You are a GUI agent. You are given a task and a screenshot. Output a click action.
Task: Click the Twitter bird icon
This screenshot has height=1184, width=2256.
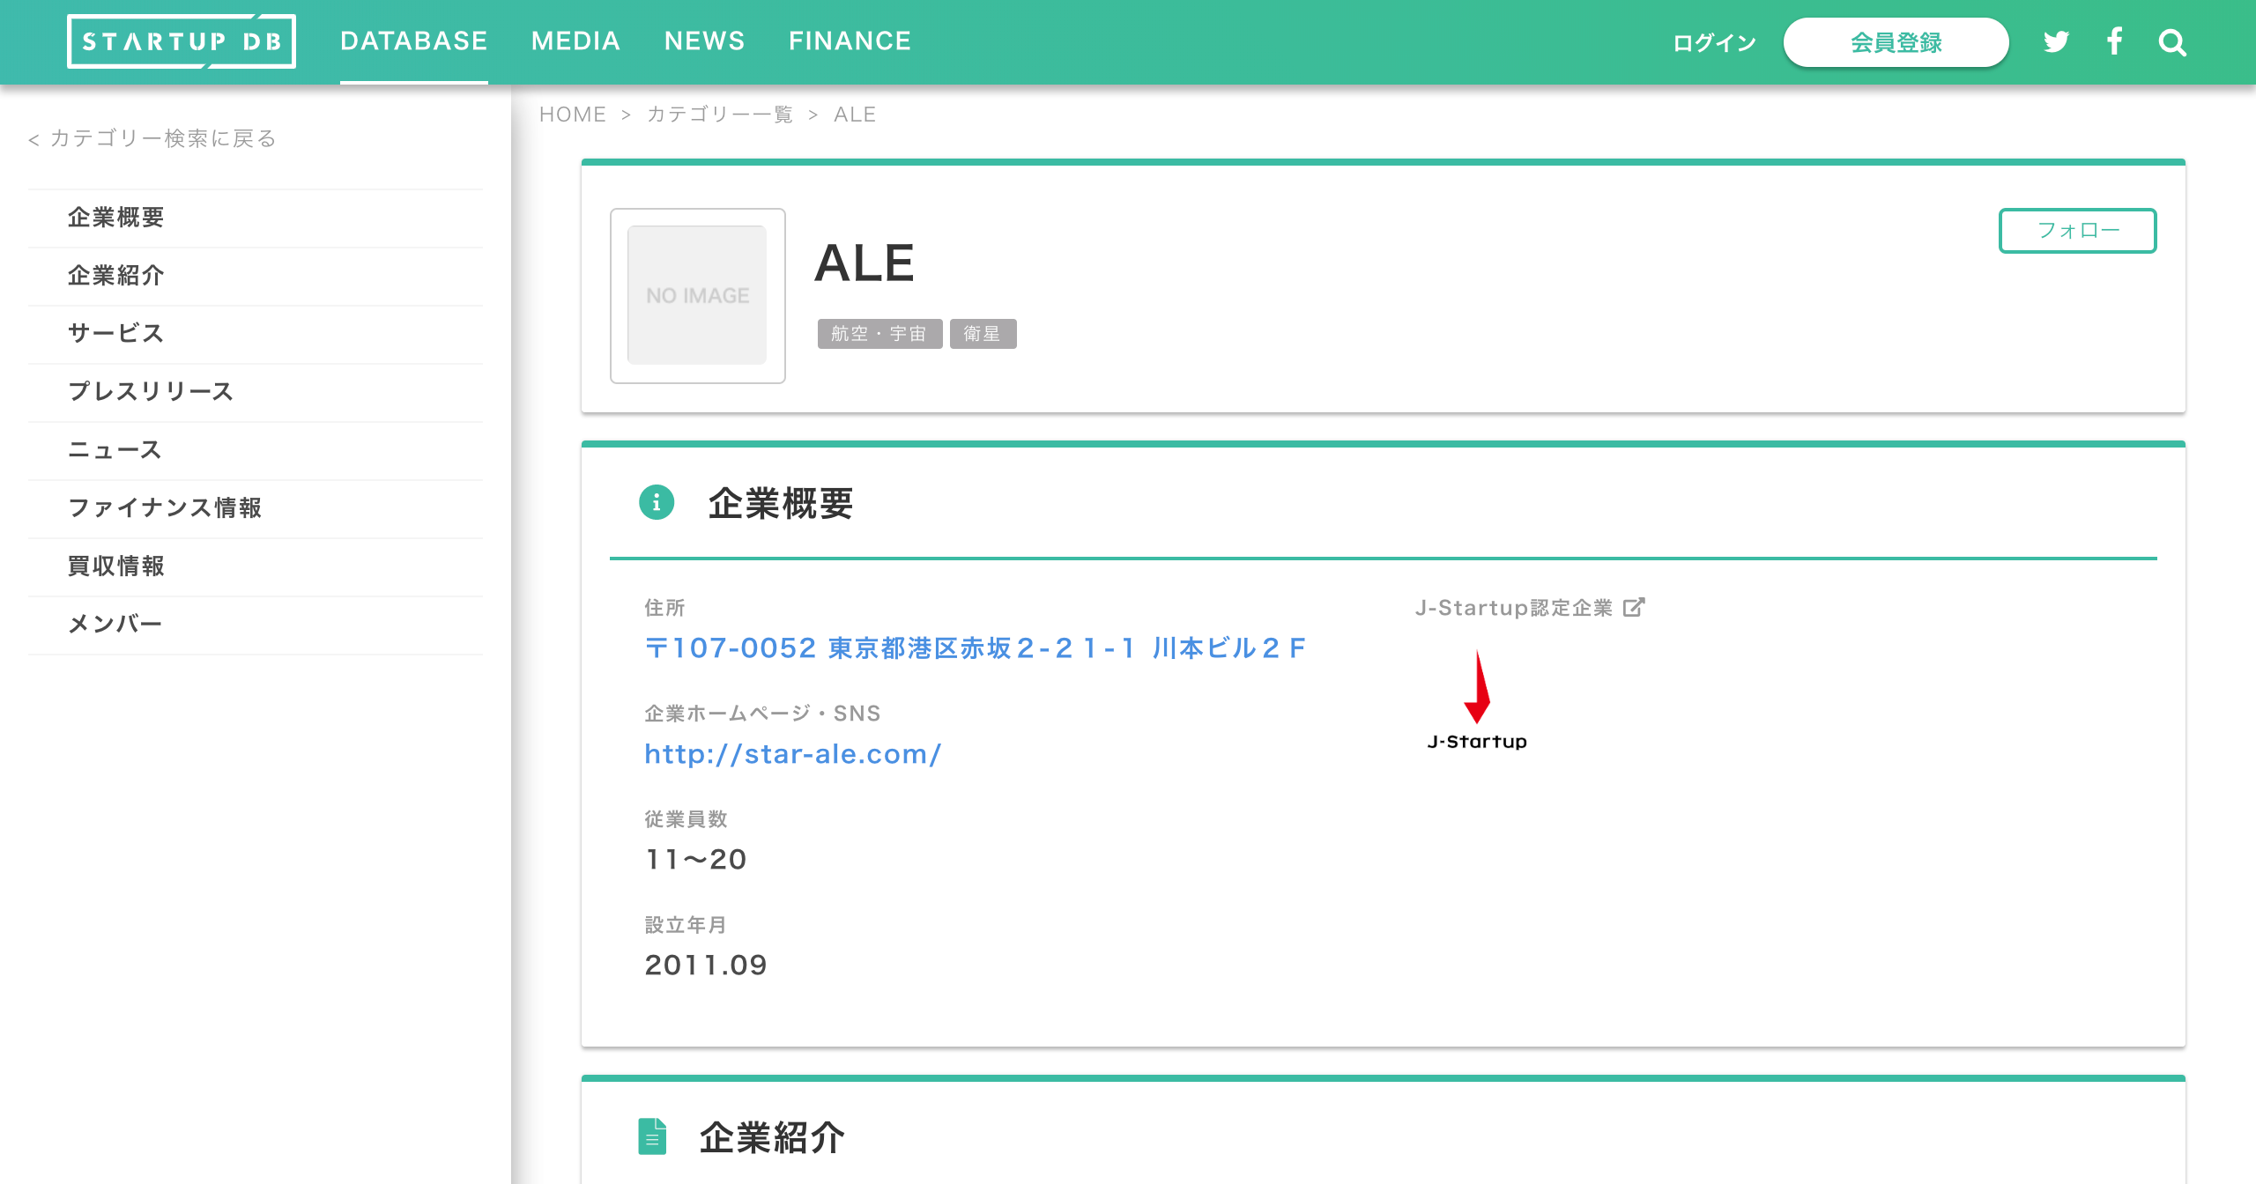click(x=2055, y=41)
